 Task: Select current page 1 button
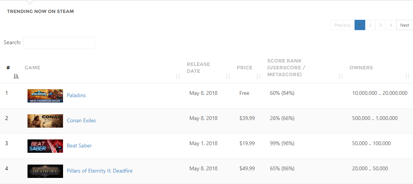point(360,25)
